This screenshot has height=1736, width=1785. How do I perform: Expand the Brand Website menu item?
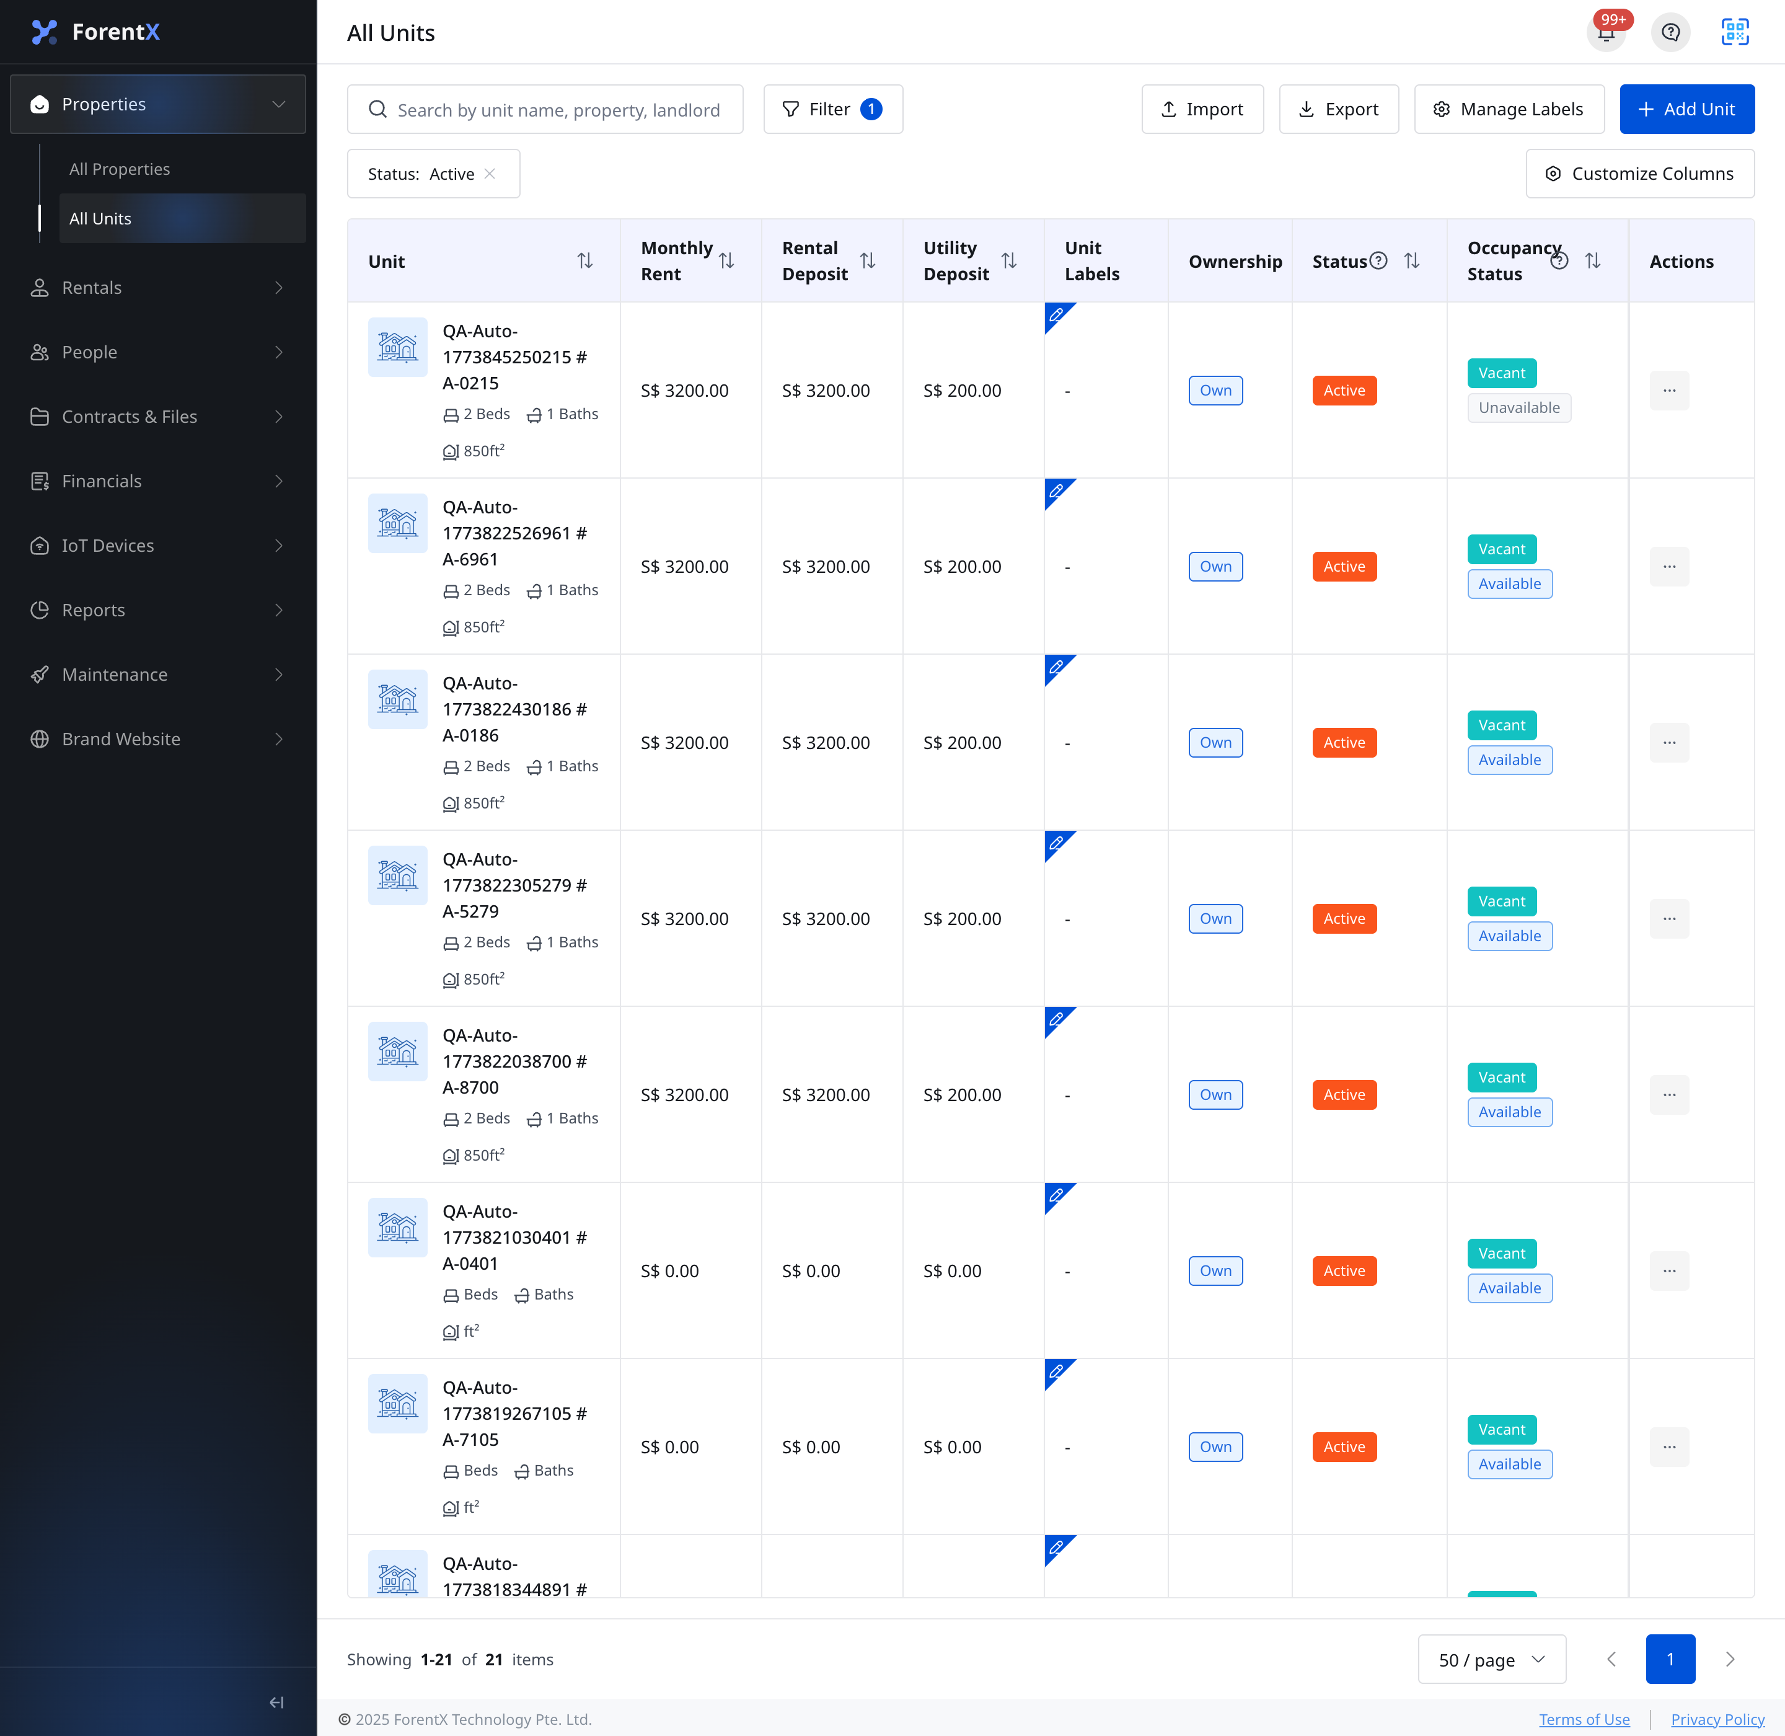click(157, 738)
